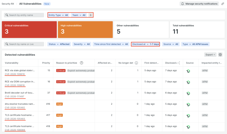The height and width of the screenshot is (134, 227).
Task: Focus the Search by entity name field
Action: coord(24,15)
